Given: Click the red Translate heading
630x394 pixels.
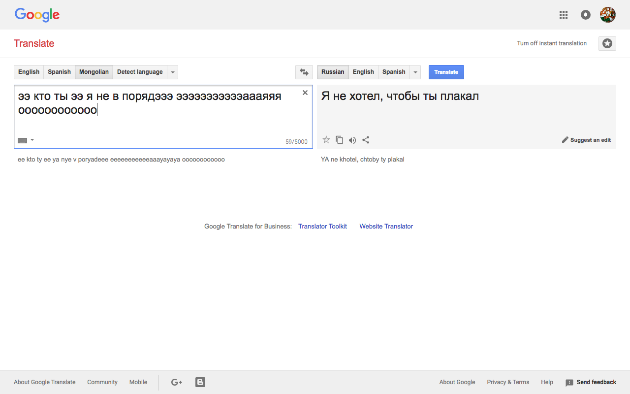Looking at the screenshot, I should 34,43.
